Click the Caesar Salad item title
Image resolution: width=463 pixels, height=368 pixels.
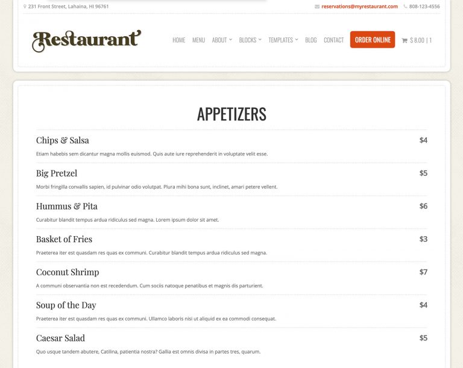[x=60, y=338]
